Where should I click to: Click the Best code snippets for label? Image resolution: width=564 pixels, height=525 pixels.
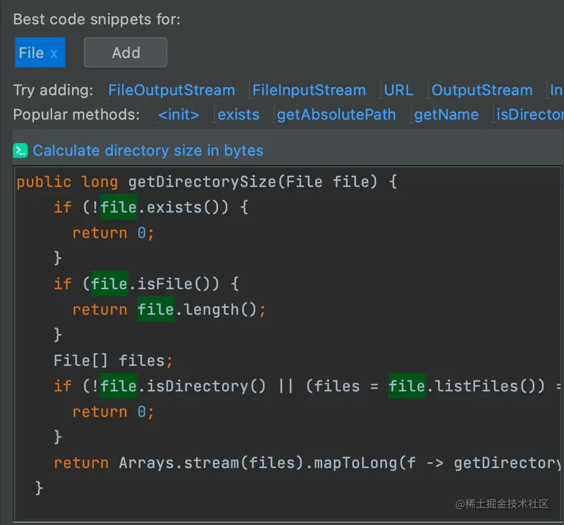tap(97, 19)
